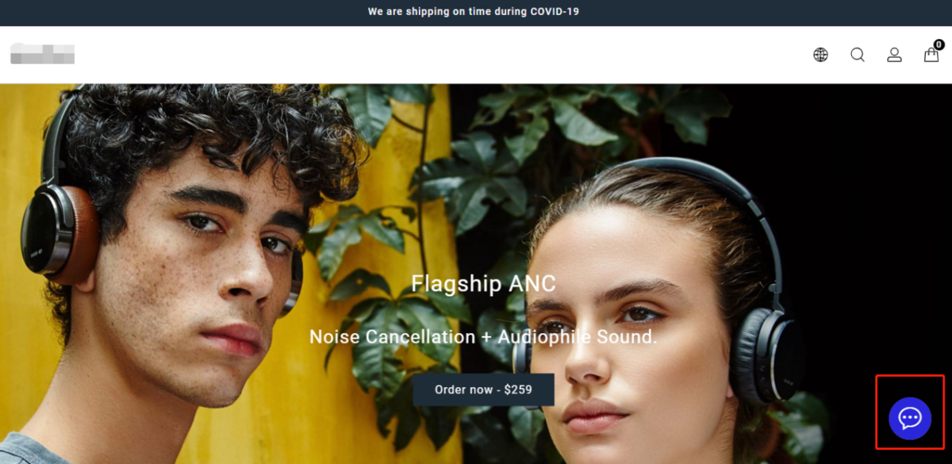Click the cart count badge showing 0
Image resolution: width=952 pixels, height=464 pixels.
[939, 44]
